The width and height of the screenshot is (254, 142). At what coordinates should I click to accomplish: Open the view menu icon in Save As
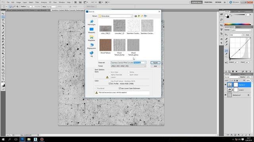(145, 16)
